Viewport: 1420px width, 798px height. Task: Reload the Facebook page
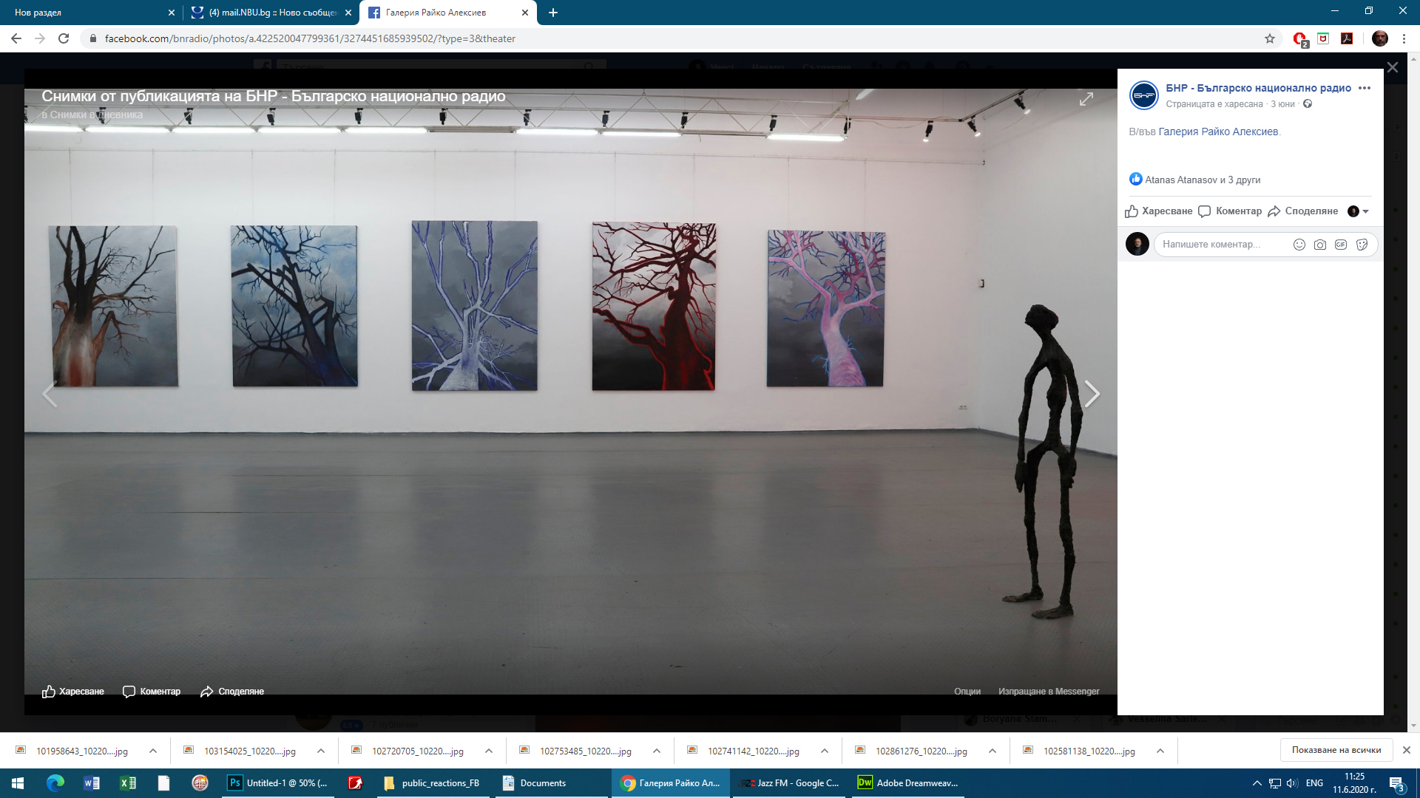[64, 38]
